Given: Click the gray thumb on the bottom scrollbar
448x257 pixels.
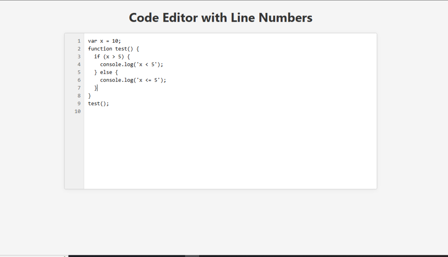Looking at the screenshot, I should coord(192,256).
